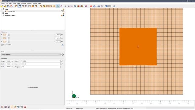Screen dimensions: 195x110
Task: Click the third brown square zoom icon
Action: click(x=48, y=6)
